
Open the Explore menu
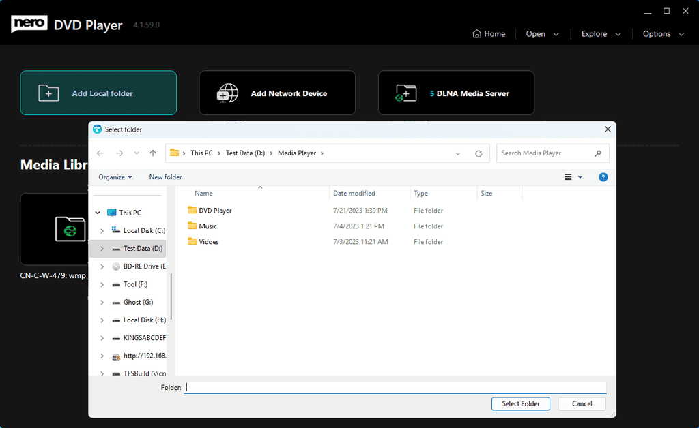tap(595, 33)
